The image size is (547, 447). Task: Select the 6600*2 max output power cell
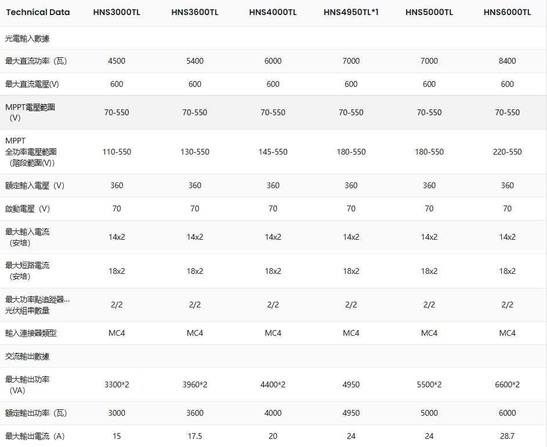click(x=507, y=384)
